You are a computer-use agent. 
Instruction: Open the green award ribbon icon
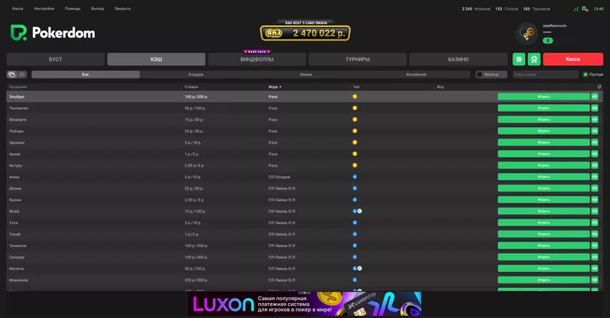pos(533,59)
